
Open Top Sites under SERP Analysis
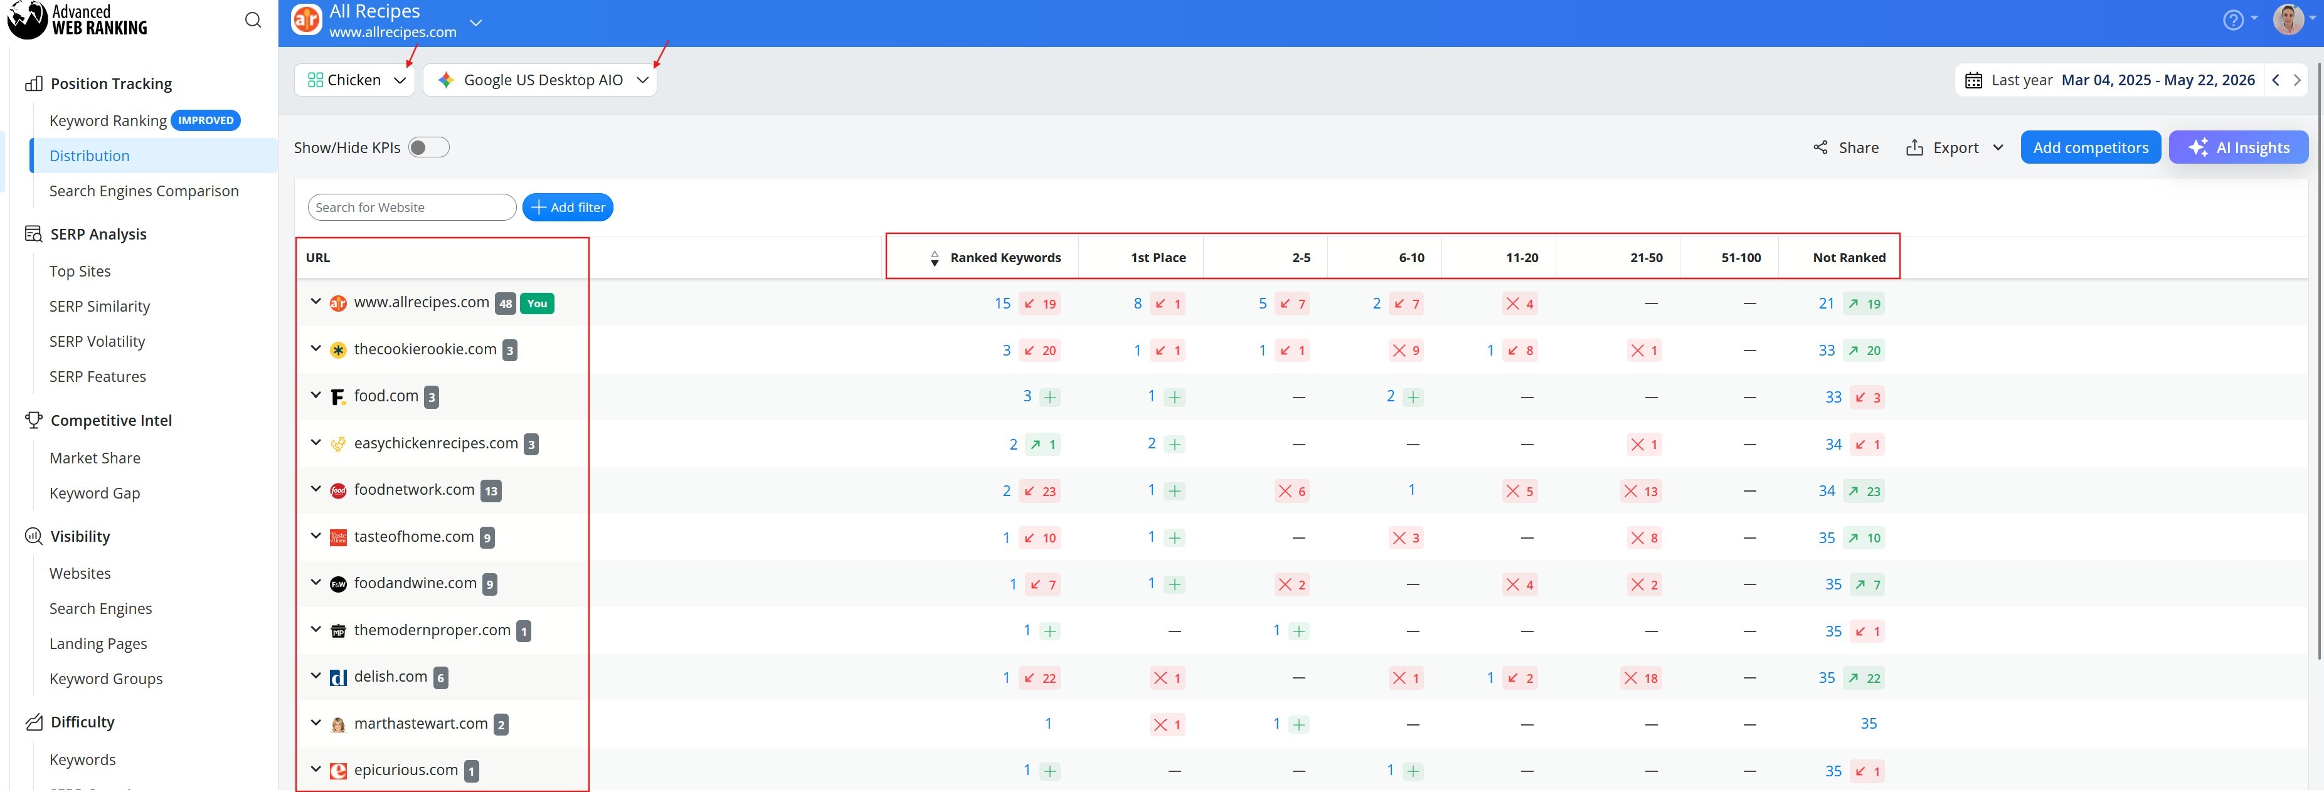[80, 272]
